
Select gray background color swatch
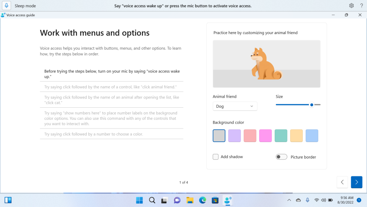[x=219, y=135]
